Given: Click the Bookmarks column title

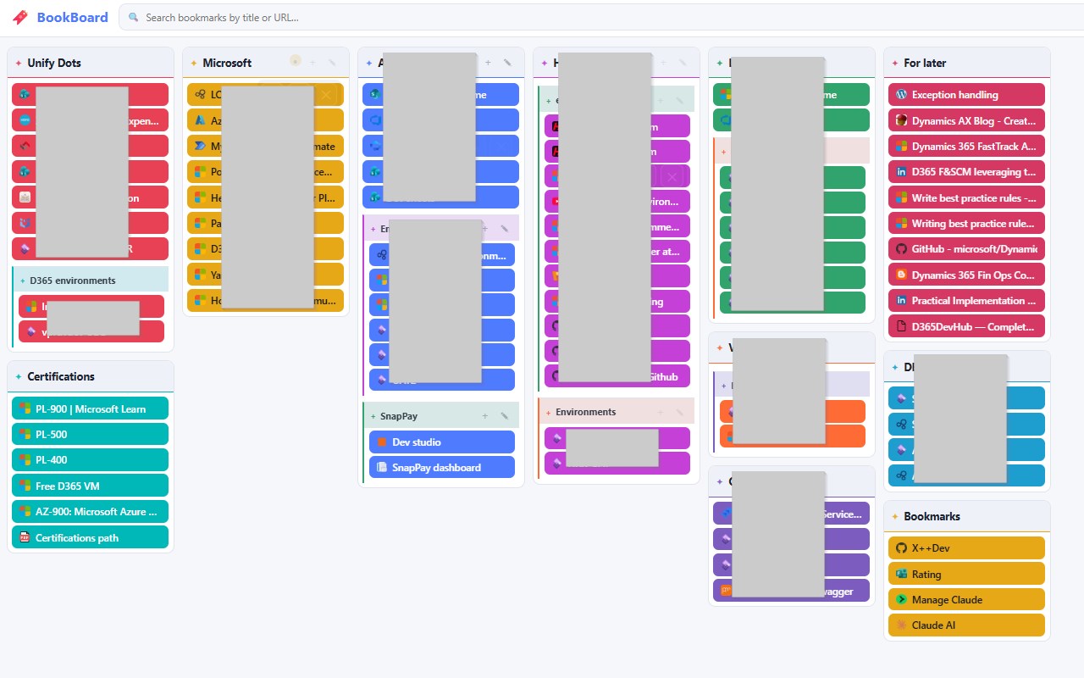Looking at the screenshot, I should tap(932, 516).
